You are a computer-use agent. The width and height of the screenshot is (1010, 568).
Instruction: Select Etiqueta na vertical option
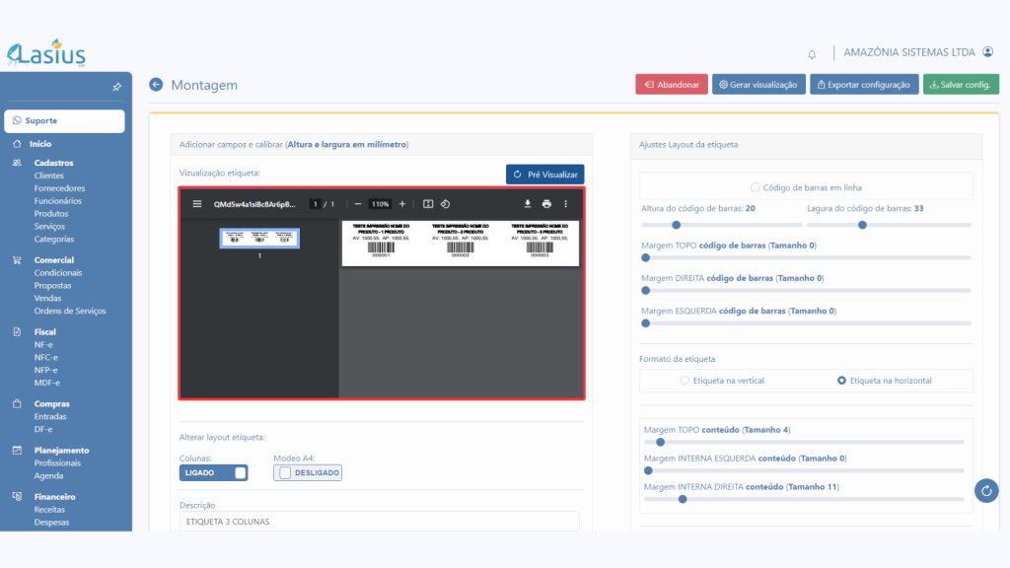[685, 381]
